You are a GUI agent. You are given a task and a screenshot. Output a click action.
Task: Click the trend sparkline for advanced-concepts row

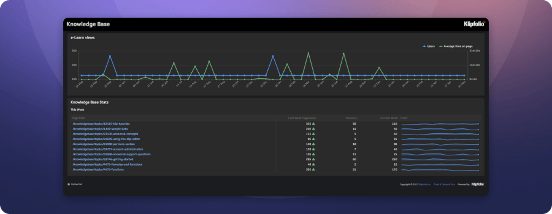pyautogui.click(x=440, y=134)
